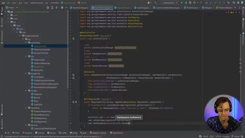The height and width of the screenshot is (138, 245).
Task: Open the Problems tool window
Action: point(27,133)
